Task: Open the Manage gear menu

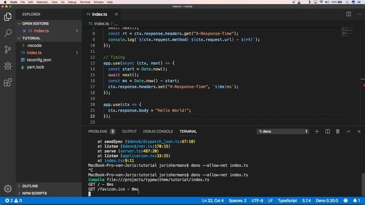Action: coord(7,188)
